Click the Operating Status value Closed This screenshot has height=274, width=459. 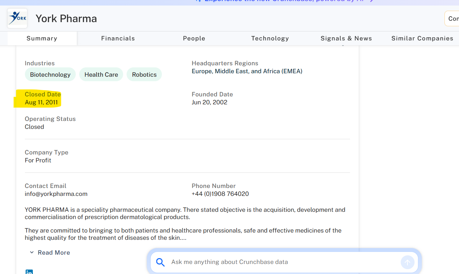click(34, 127)
